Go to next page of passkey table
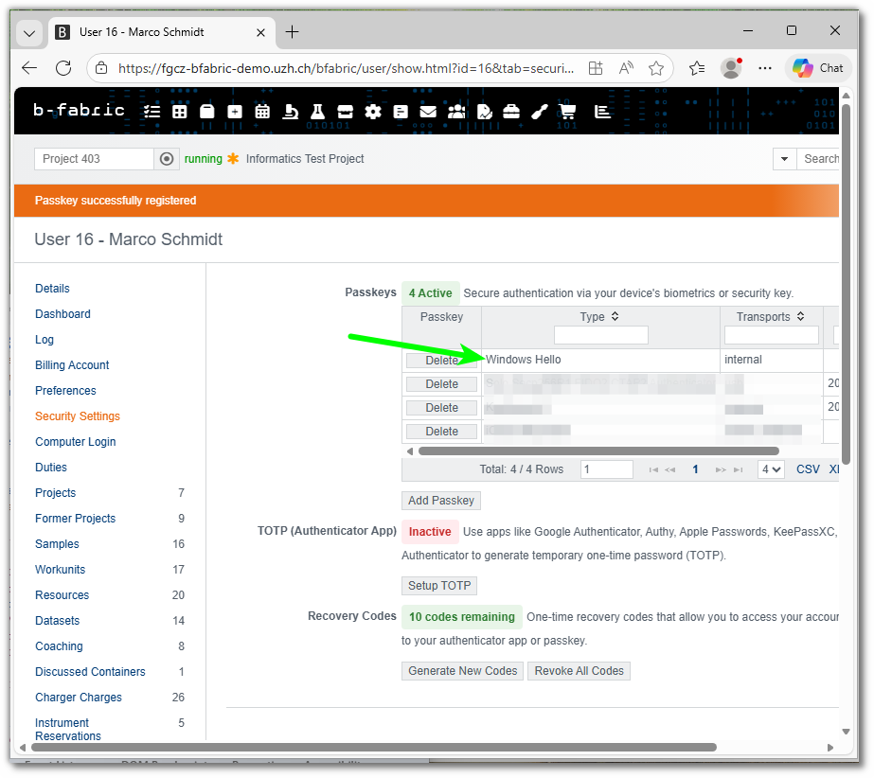The image size is (874, 778). [721, 469]
